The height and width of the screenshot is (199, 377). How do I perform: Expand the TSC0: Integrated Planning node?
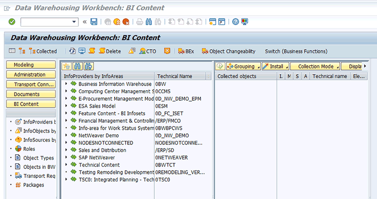[66, 179]
